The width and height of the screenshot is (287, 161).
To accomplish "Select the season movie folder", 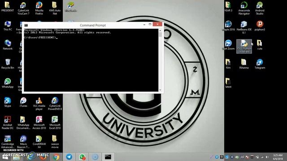I will pyautogui.click(x=55, y=142).
